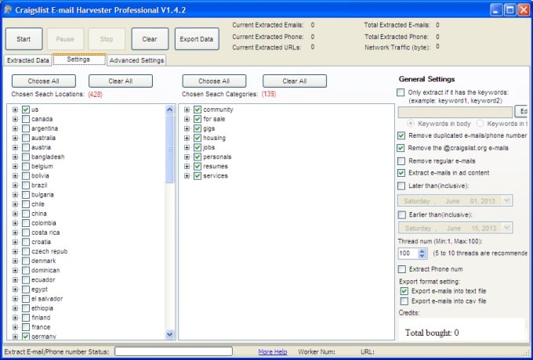The image size is (533, 360).
Task: Check the canada location checkbox
Action: (x=26, y=119)
